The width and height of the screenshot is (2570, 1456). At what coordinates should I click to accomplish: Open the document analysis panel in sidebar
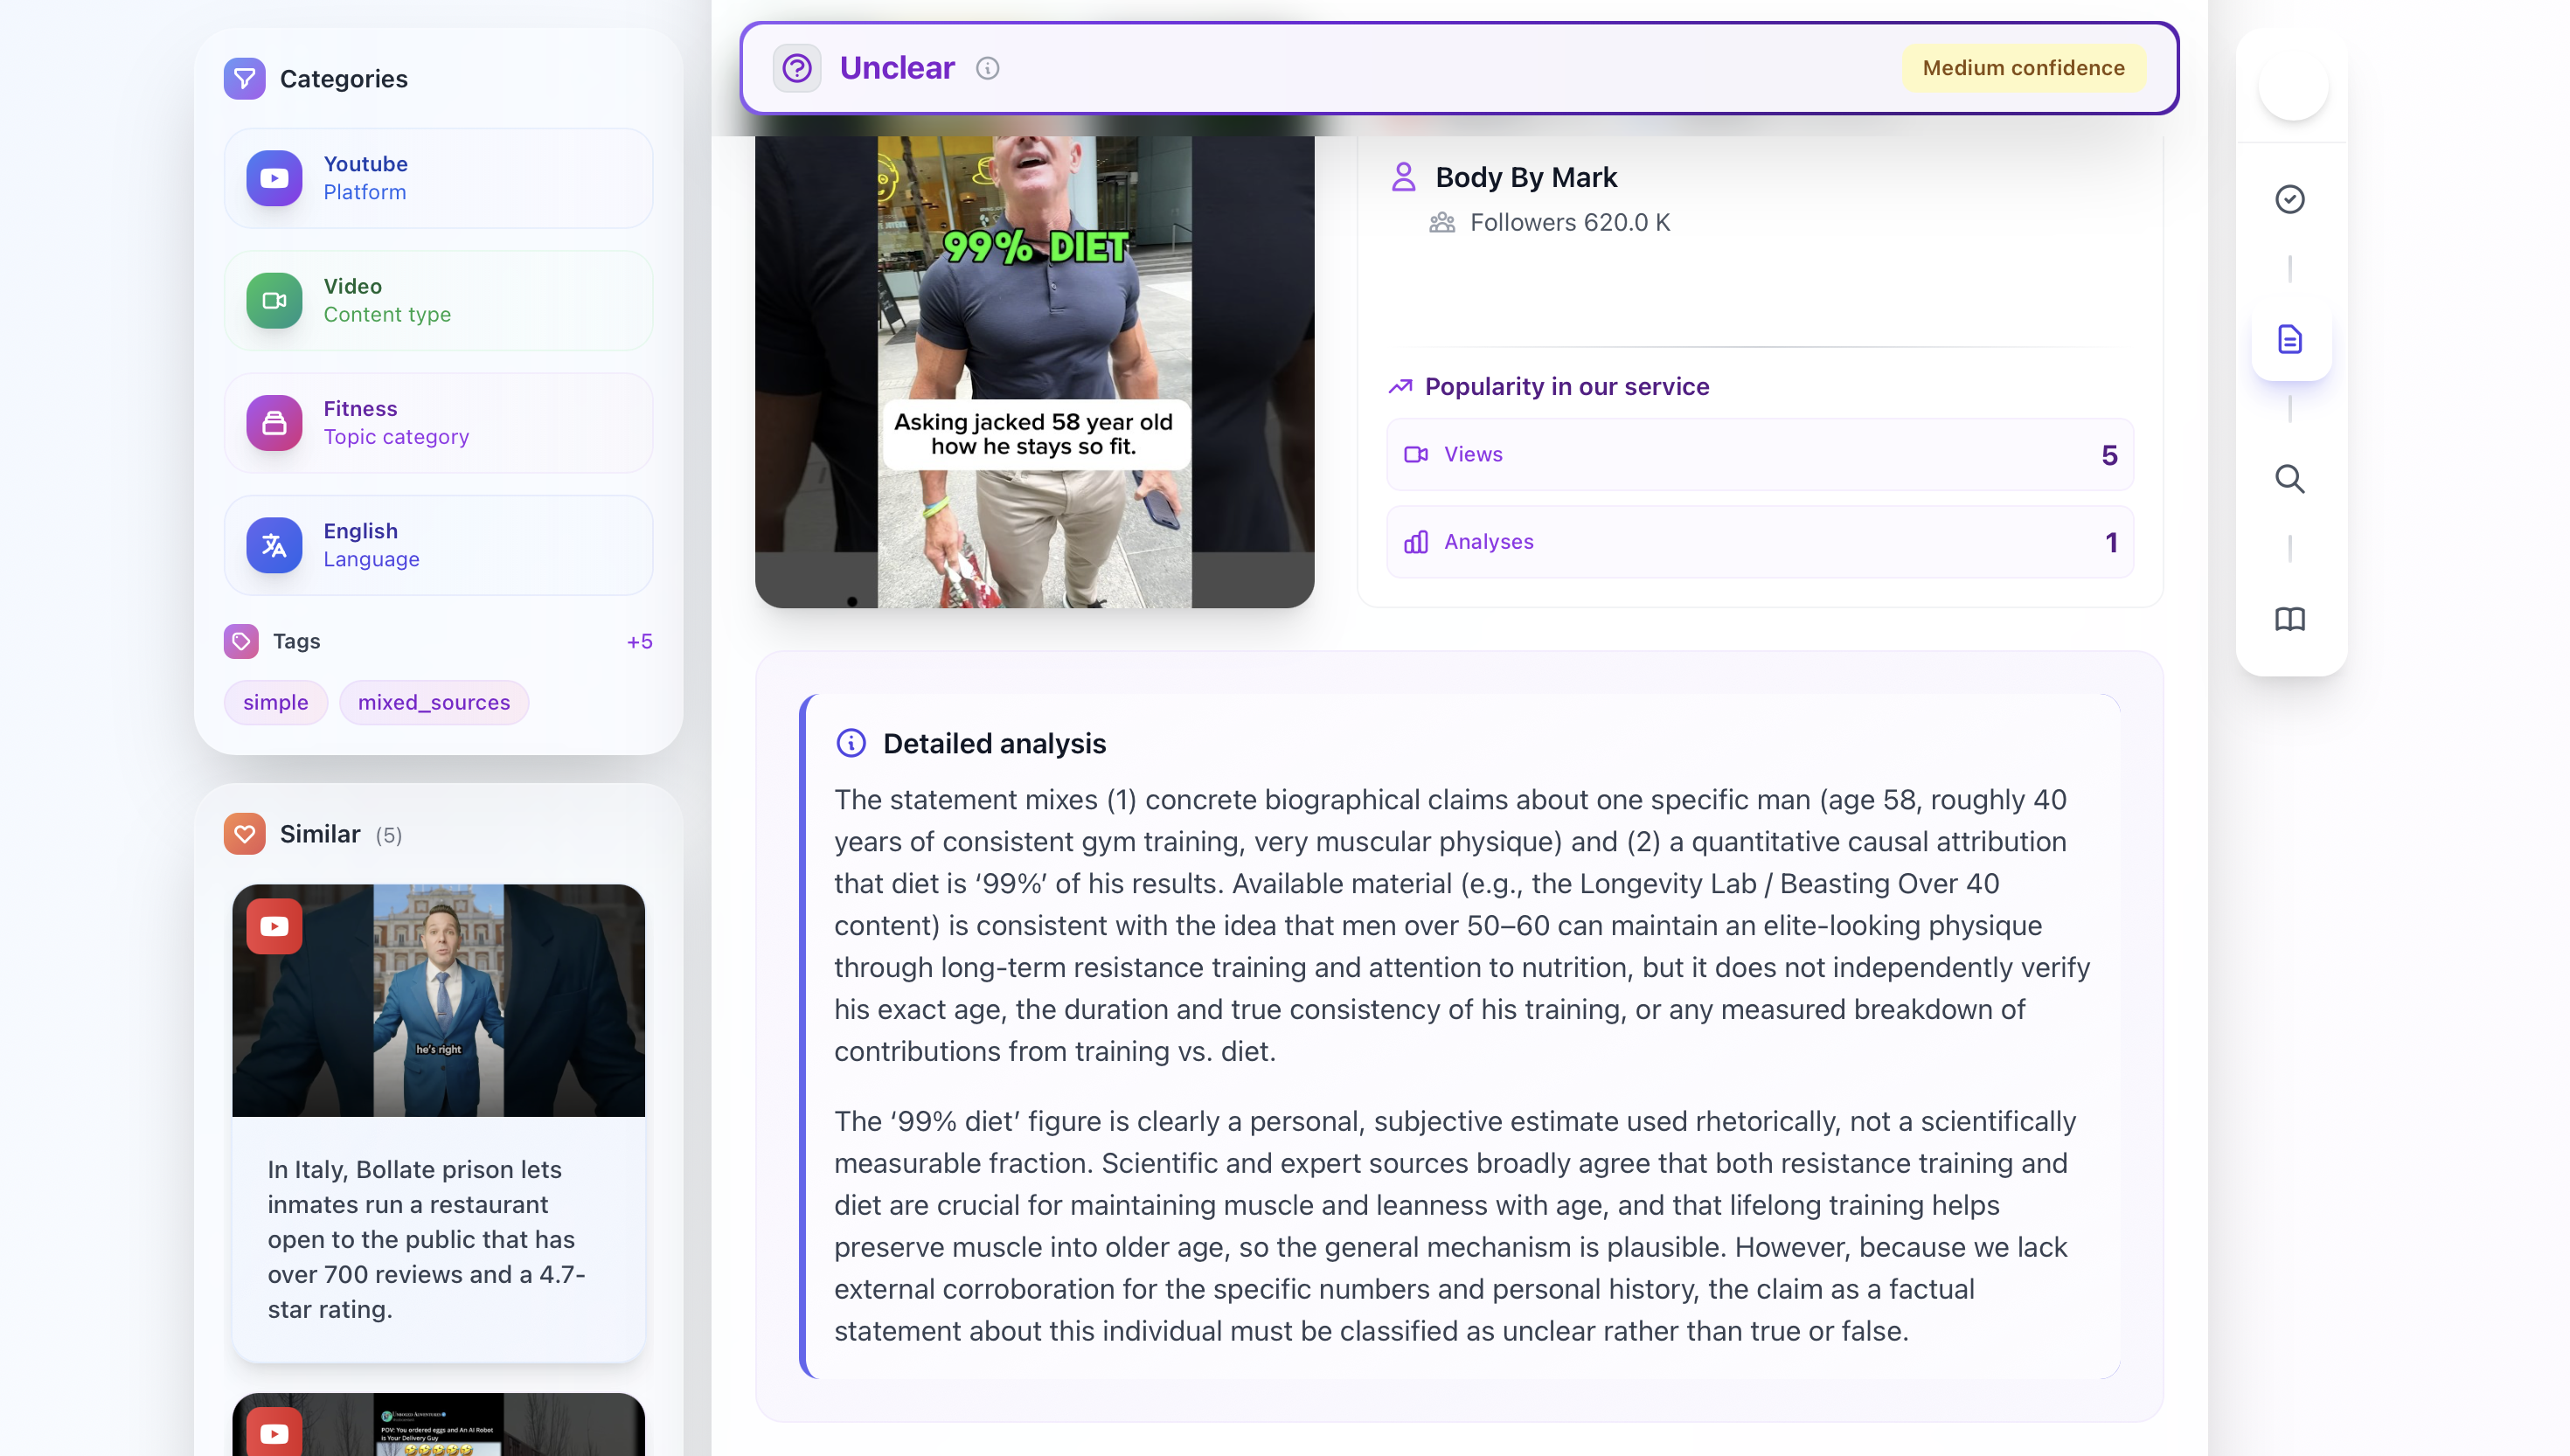[x=2290, y=340]
